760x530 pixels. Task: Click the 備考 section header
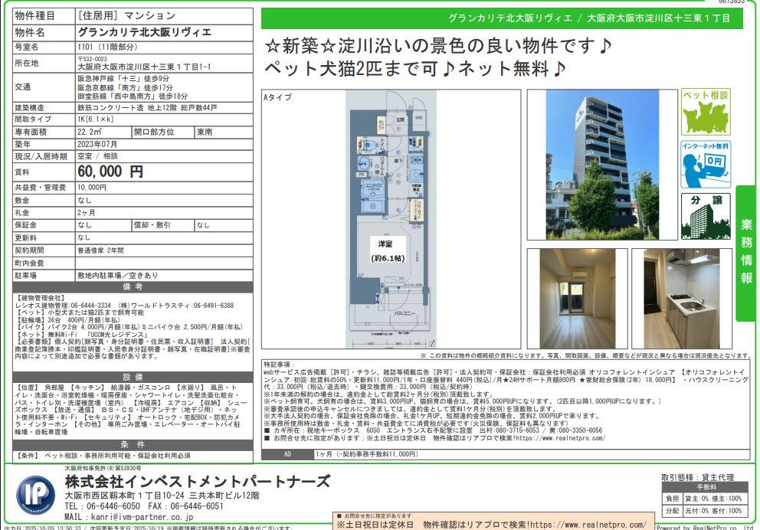point(133,285)
